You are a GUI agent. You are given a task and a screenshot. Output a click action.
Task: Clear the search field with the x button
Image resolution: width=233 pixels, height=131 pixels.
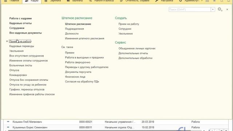point(213,9)
